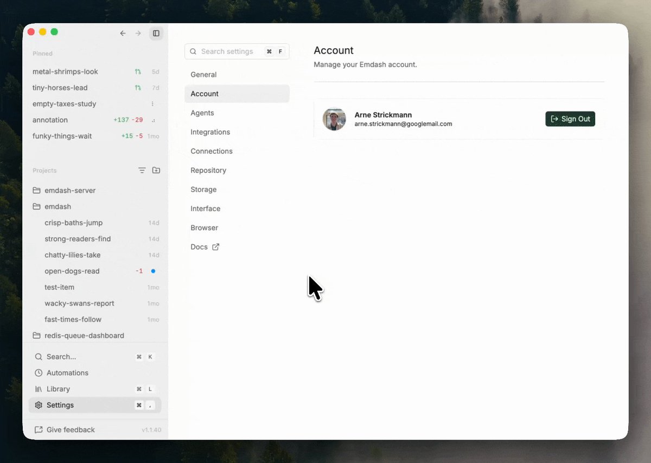Click the magnifier icon in Search settings
The image size is (651, 463).
click(x=193, y=51)
